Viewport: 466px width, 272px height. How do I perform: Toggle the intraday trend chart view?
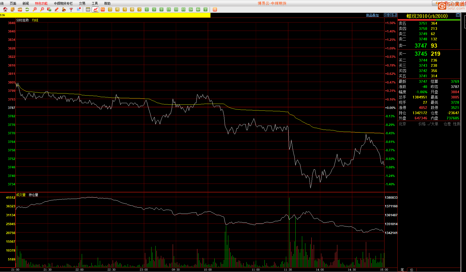[x=95, y=9]
